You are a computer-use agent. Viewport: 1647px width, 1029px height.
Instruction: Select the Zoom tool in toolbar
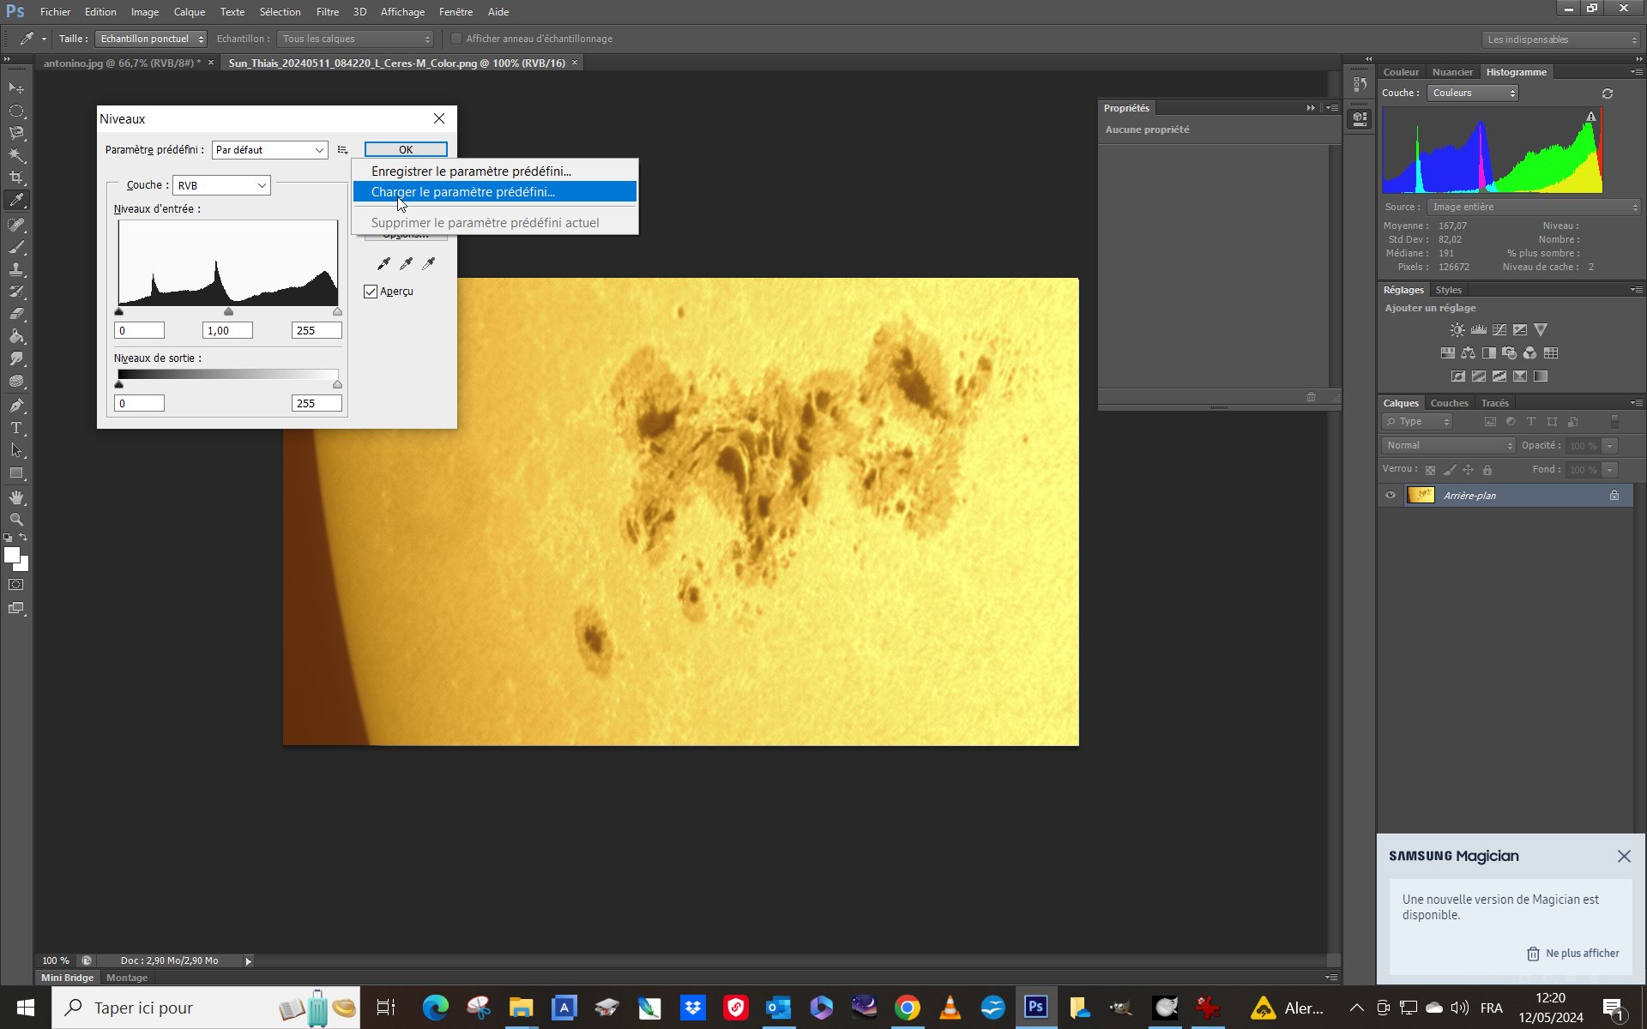[x=16, y=520]
